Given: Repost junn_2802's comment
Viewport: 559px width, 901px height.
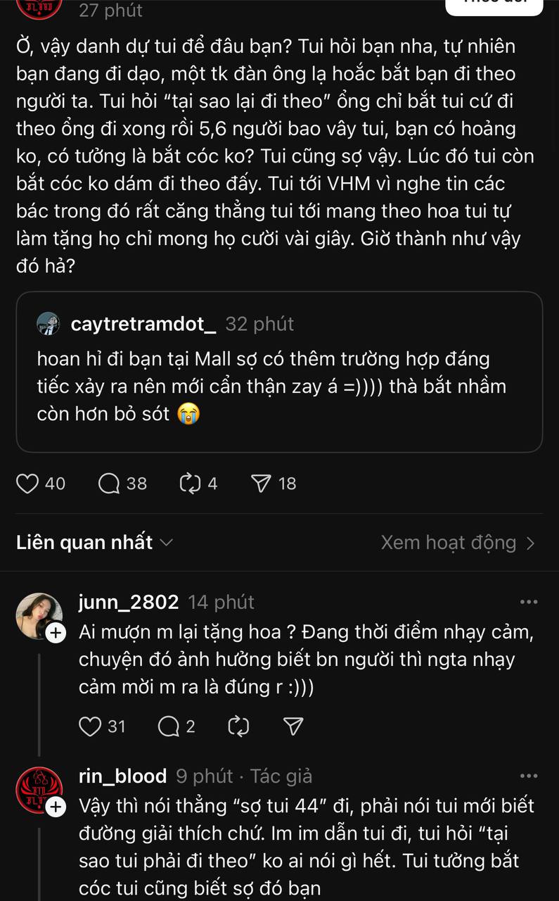Looking at the screenshot, I should tap(239, 726).
